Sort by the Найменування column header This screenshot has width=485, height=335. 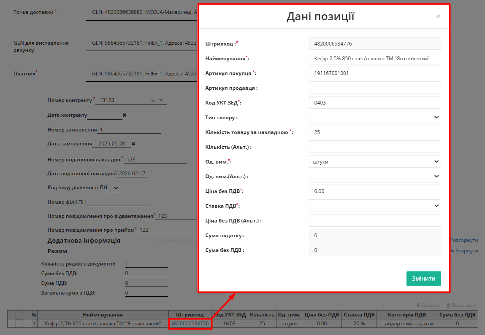point(103,315)
